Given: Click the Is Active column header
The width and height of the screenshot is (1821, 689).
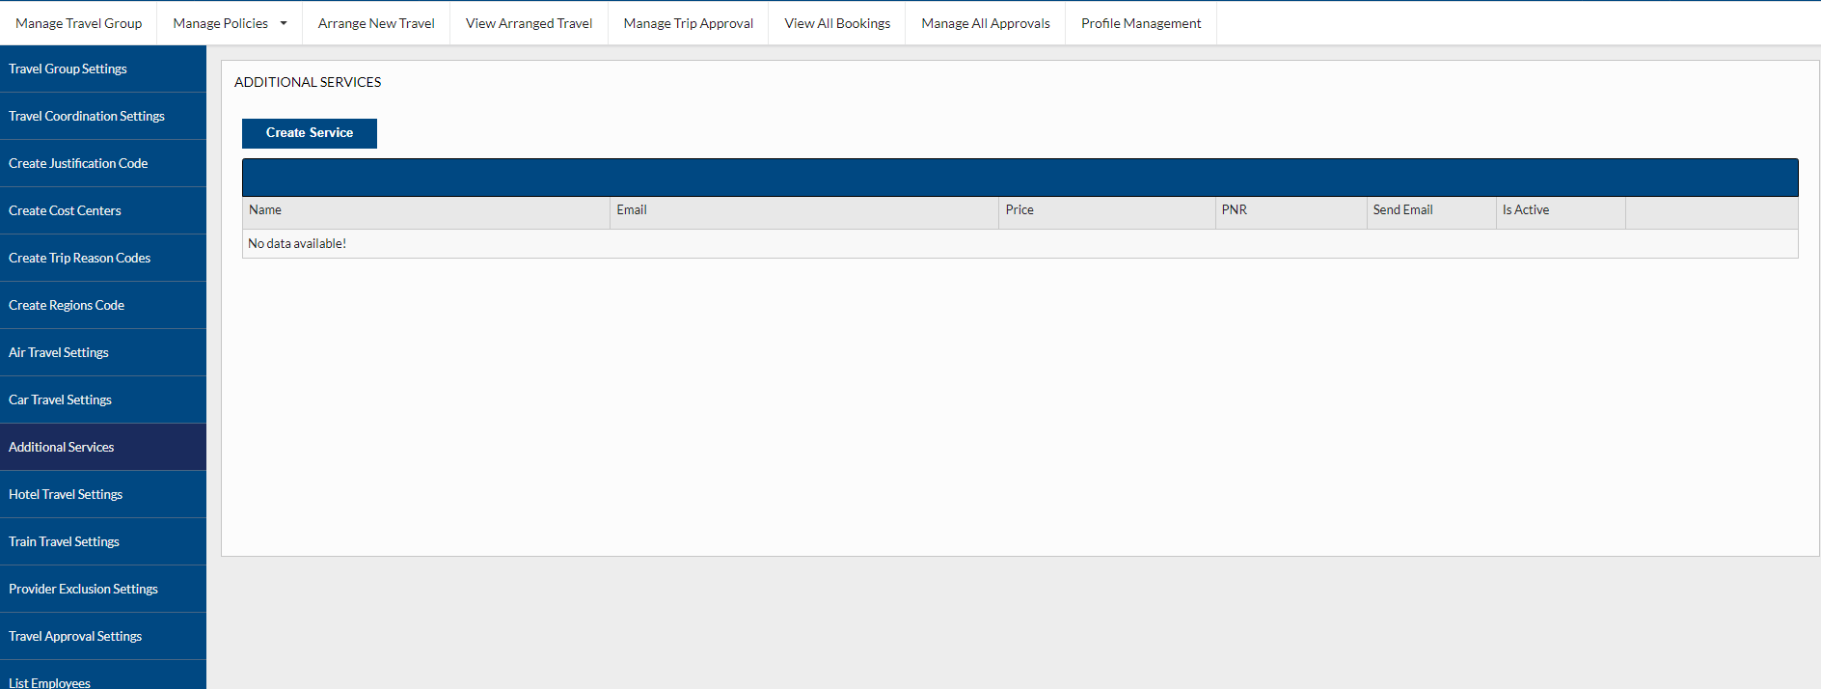Looking at the screenshot, I should coord(1561,212).
